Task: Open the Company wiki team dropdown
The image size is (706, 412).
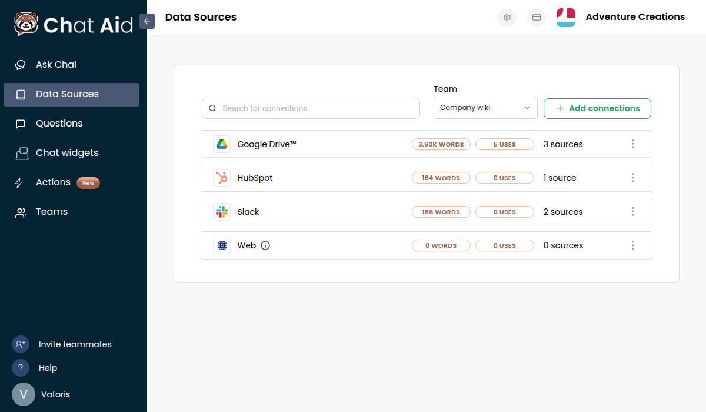Action: (485, 108)
